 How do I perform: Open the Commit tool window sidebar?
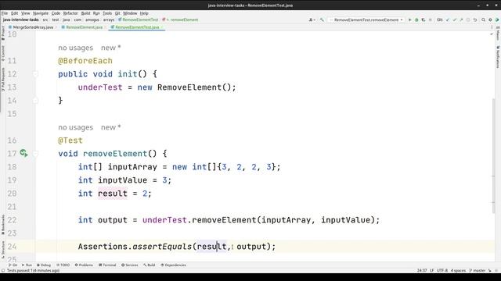pyautogui.click(x=3, y=53)
